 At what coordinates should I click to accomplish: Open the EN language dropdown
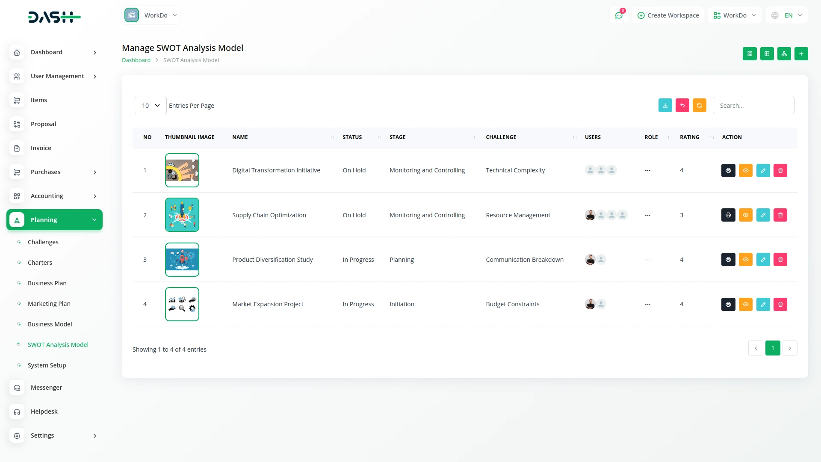pyautogui.click(x=787, y=15)
